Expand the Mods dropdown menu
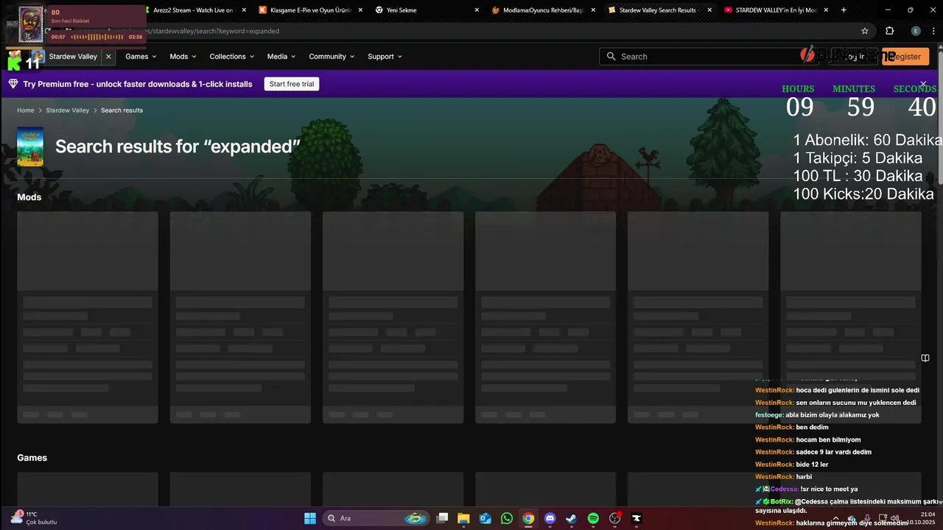This screenshot has width=943, height=530. (183, 57)
